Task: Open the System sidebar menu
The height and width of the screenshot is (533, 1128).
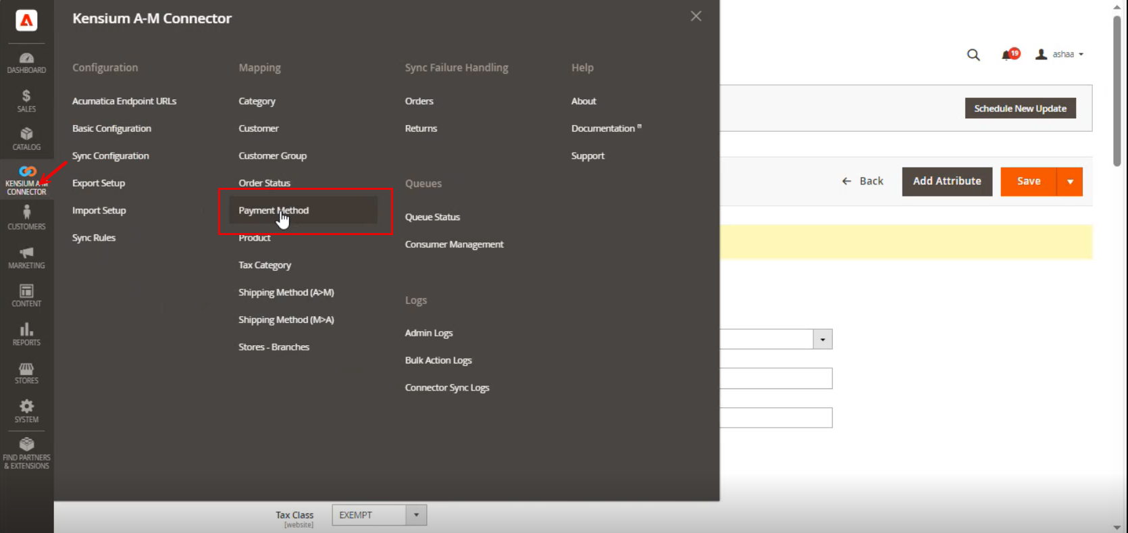Action: [26, 411]
